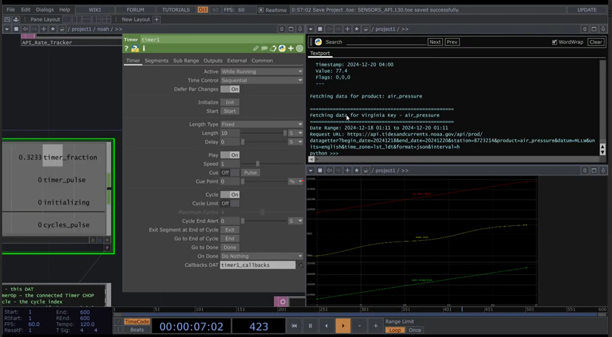
Task: Click the anchor icon in top toolbar
Action: coord(16,19)
